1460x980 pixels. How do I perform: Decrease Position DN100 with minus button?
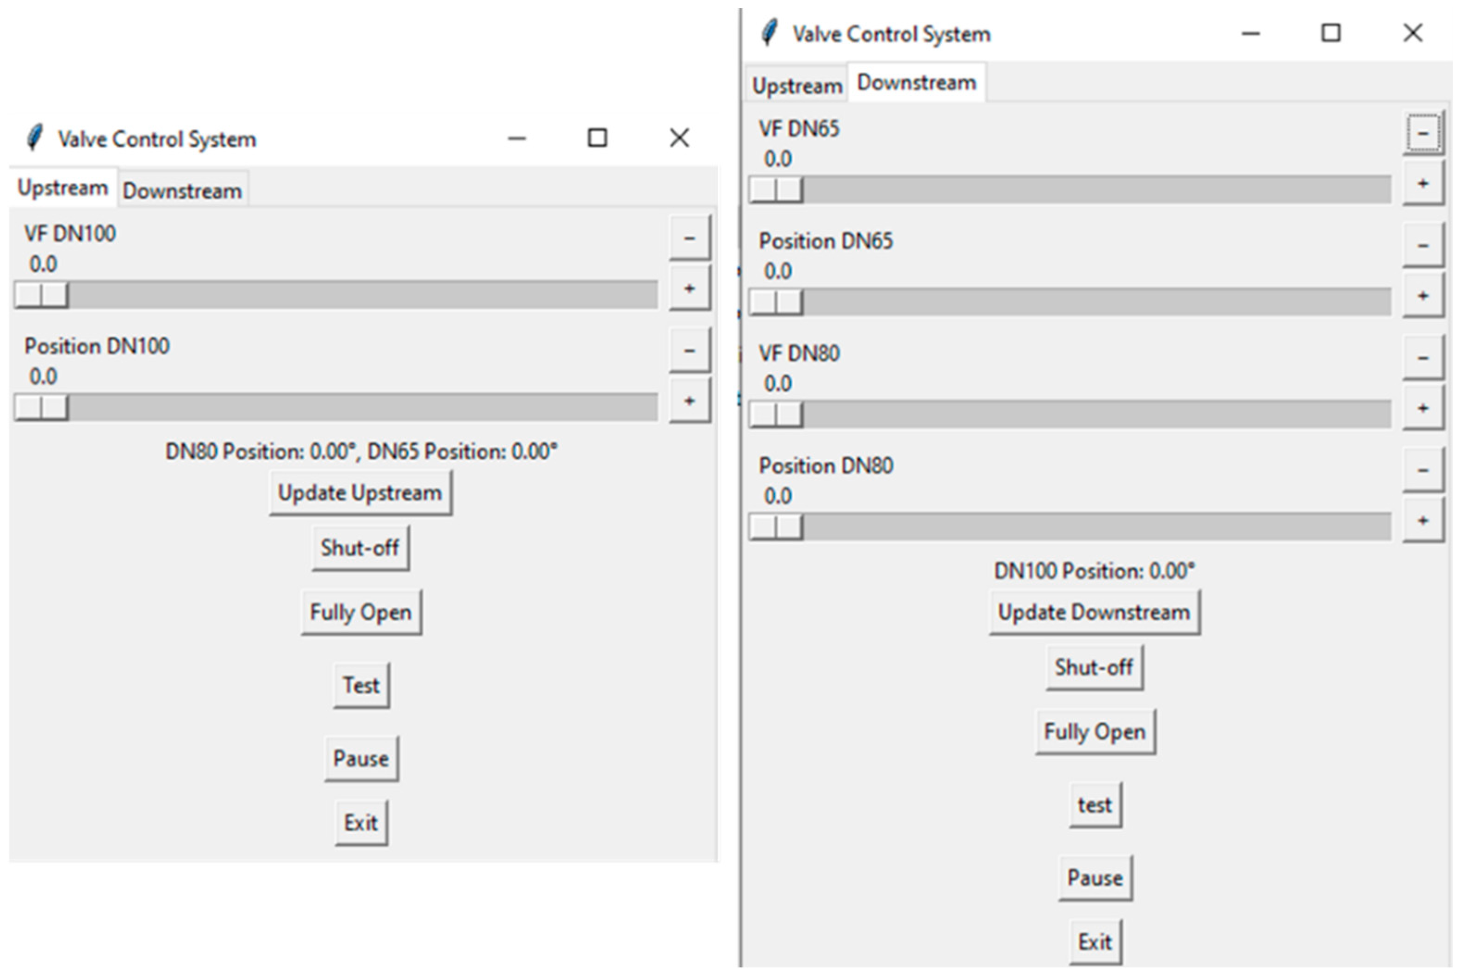pos(689,350)
